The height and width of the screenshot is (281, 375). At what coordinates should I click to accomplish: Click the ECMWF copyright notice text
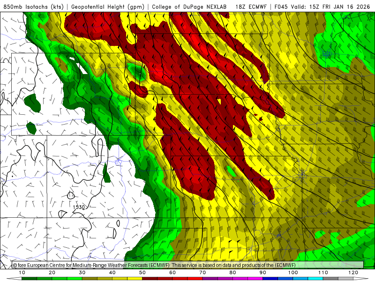click(154, 265)
